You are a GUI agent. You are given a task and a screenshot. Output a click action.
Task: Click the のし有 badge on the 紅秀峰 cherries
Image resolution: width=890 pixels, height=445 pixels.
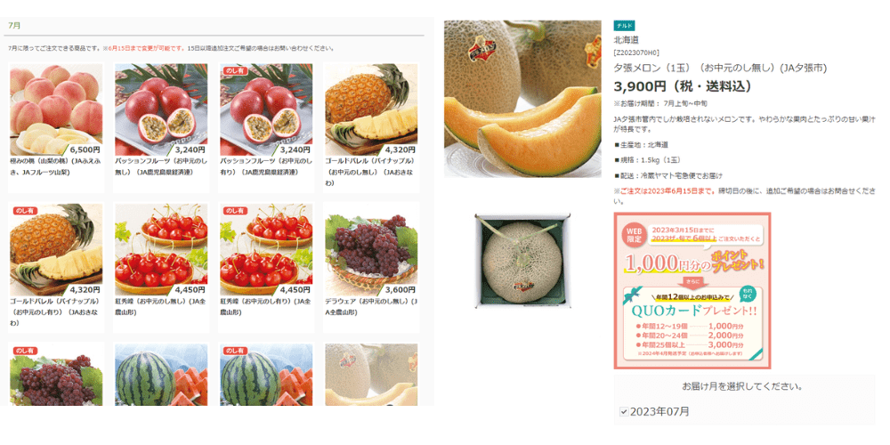[x=234, y=211]
